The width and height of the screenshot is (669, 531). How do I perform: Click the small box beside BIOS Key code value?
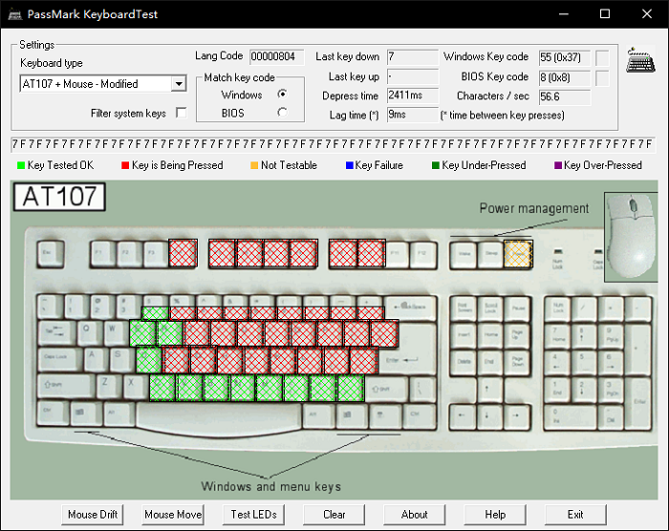(x=602, y=78)
